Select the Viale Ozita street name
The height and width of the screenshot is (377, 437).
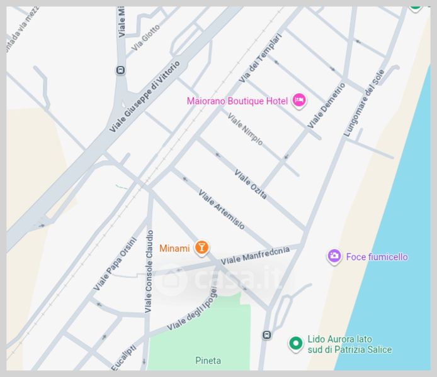point(250,183)
